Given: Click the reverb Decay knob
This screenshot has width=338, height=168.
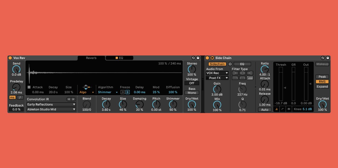Looking at the screenshot, I should pos(106,104).
